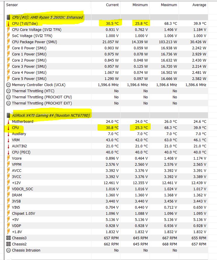Select the Core 4 Power (SMU) label
The image size is (217, 260).
(x=29, y=73)
